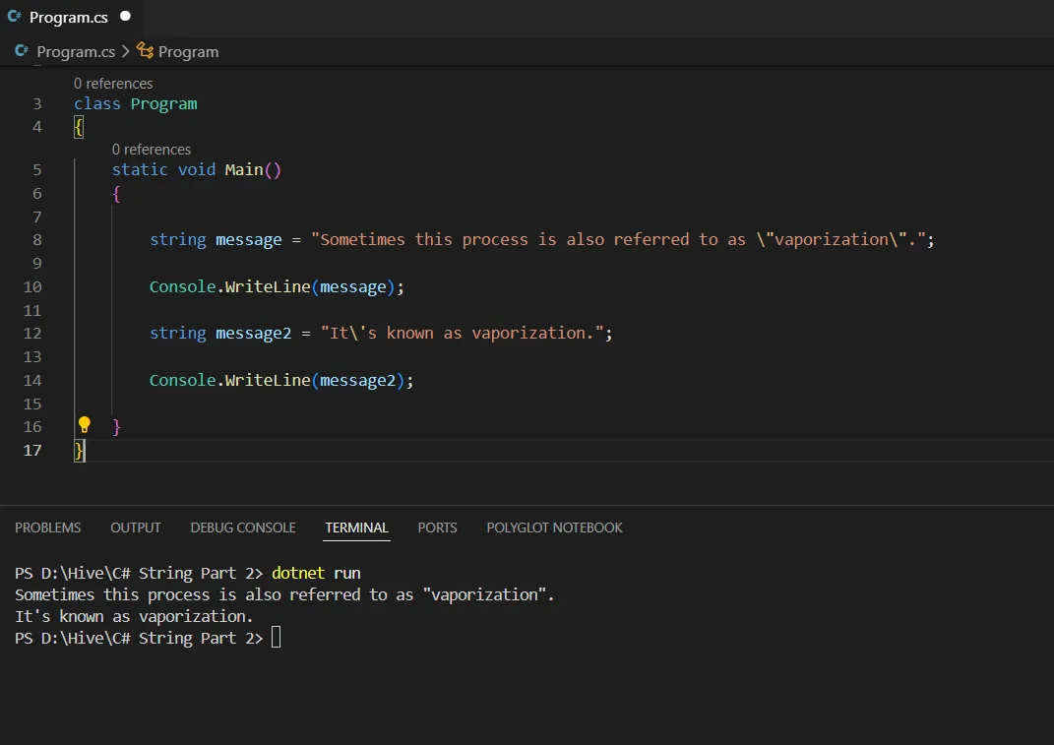1054x745 pixels.
Task: Click the 'static' keyword on line 5
Action: pyautogui.click(x=140, y=169)
